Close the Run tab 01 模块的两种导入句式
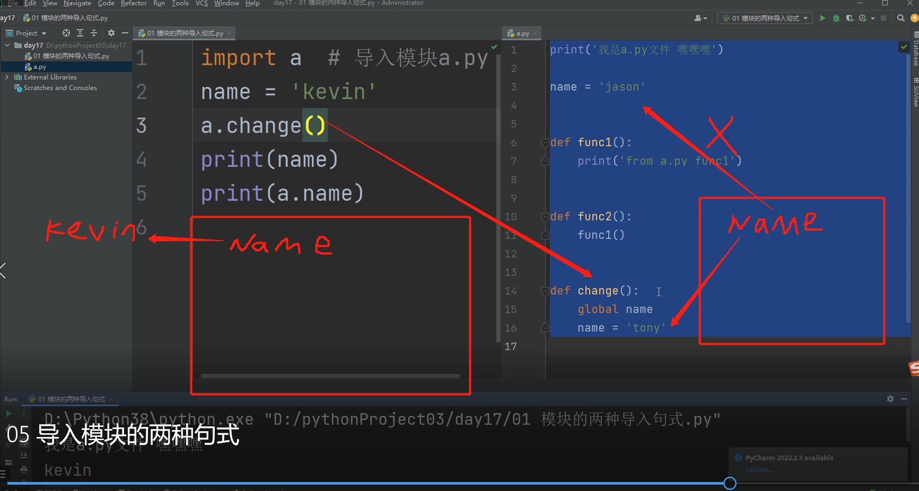 click(x=110, y=399)
